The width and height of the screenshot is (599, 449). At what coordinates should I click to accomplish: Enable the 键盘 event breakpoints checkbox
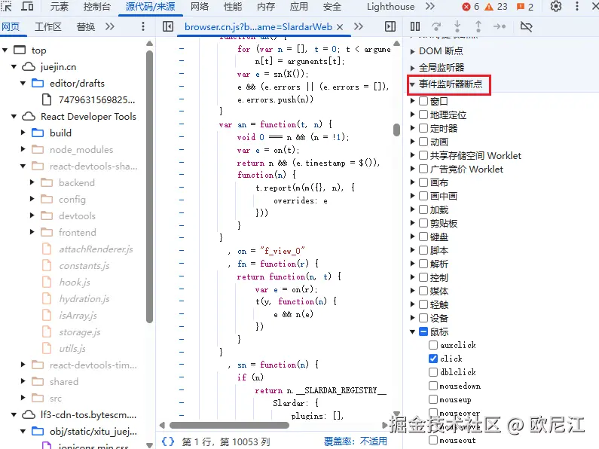[423, 237]
